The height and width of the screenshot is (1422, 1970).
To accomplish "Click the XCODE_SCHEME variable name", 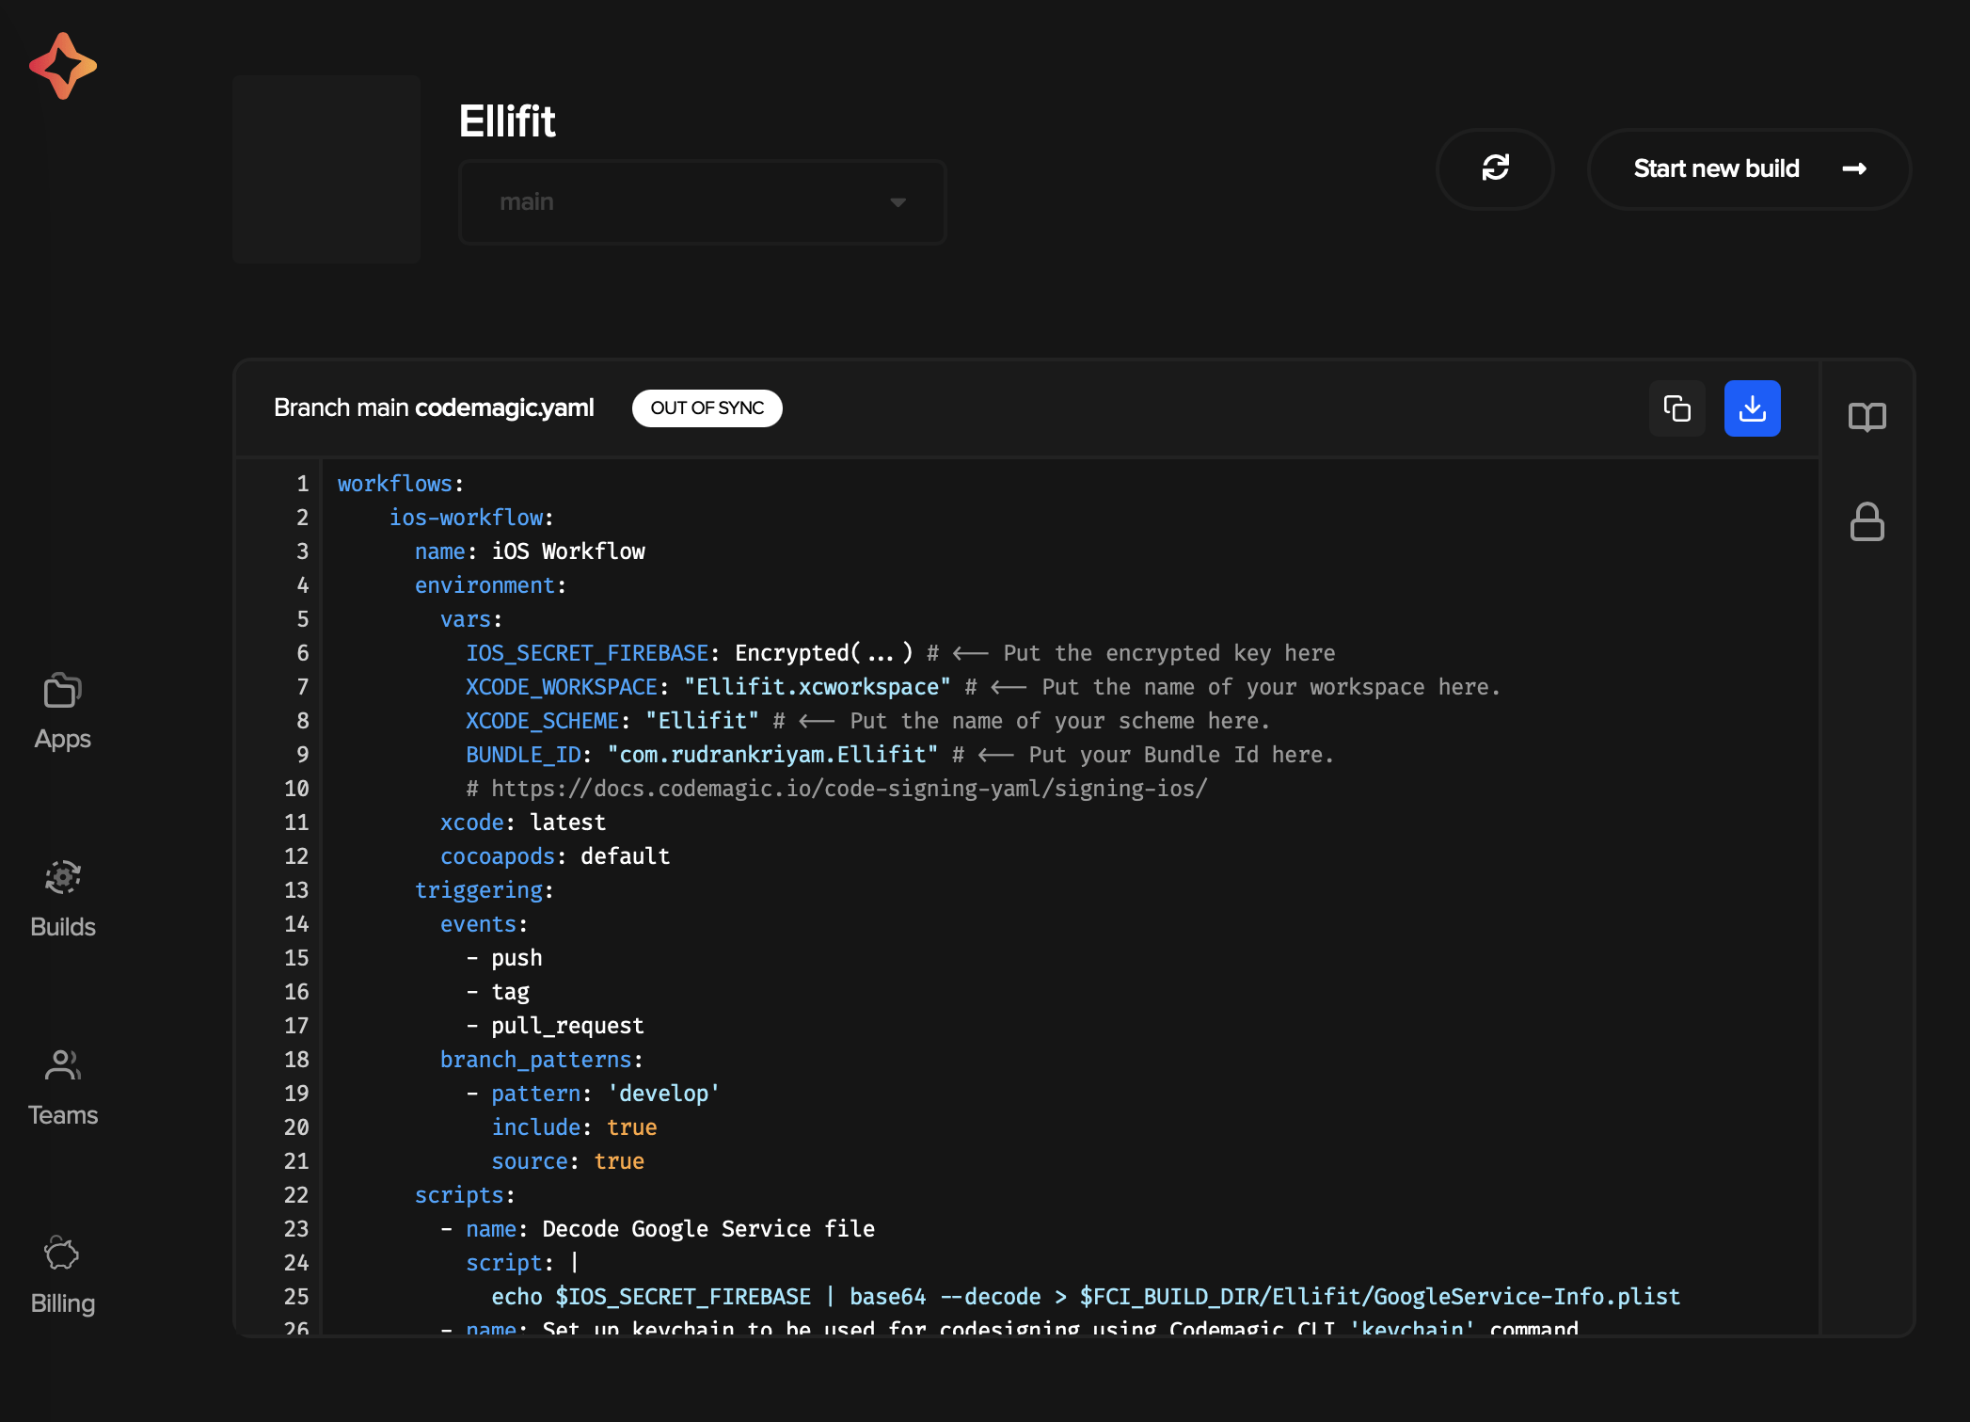I will (542, 721).
